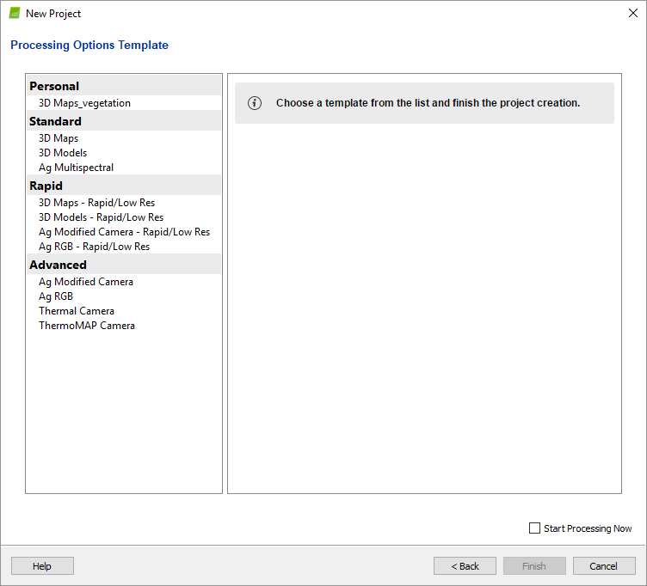
Task: Go back with the Back button
Action: pos(465,566)
